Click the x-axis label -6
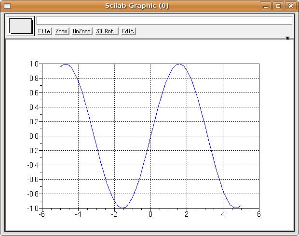This screenshot has height=236, width=299. tap(42, 214)
